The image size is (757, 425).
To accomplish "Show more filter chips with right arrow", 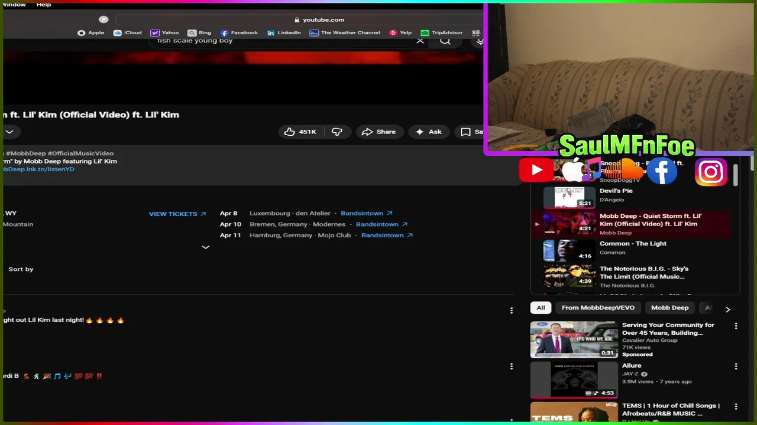I will 727,309.
